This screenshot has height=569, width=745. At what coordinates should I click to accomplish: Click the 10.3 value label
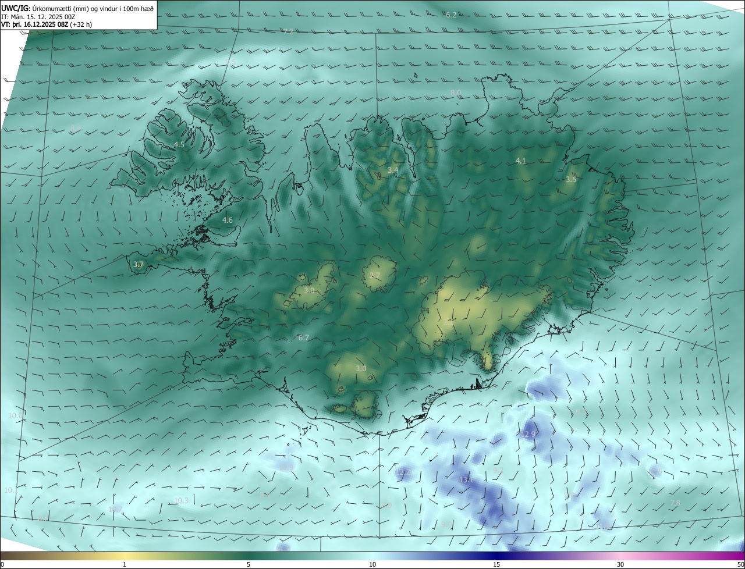(x=181, y=500)
